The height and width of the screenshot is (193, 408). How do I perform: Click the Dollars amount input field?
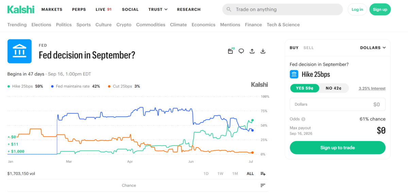point(338,104)
